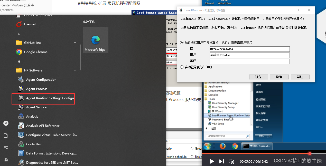Expand the Start menu hamburger button

[x=6, y=22]
